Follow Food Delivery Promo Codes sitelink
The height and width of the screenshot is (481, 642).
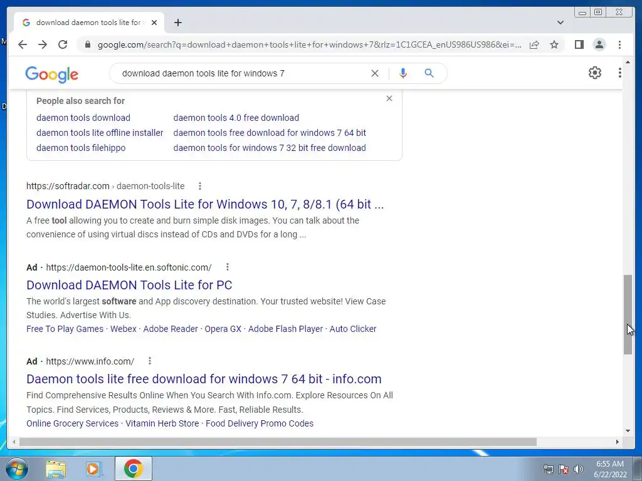click(259, 423)
